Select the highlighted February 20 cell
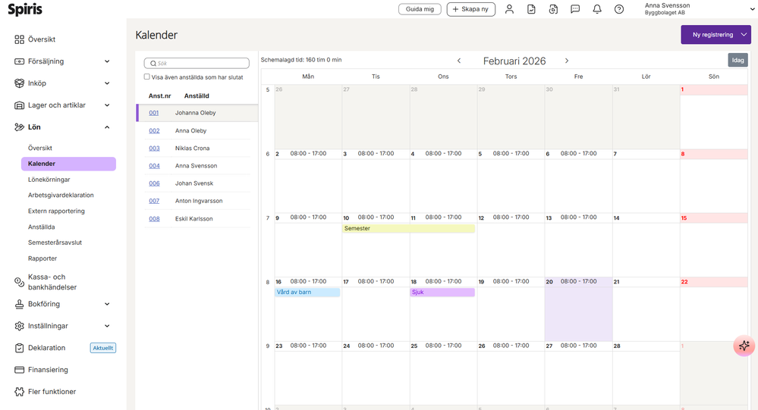This screenshot has width=758, height=410. [579, 309]
